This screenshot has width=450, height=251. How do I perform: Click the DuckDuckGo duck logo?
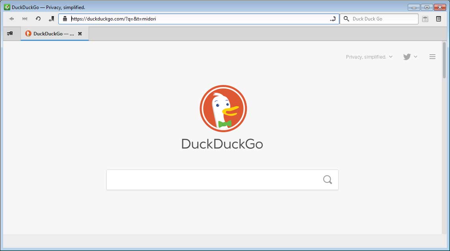223,109
